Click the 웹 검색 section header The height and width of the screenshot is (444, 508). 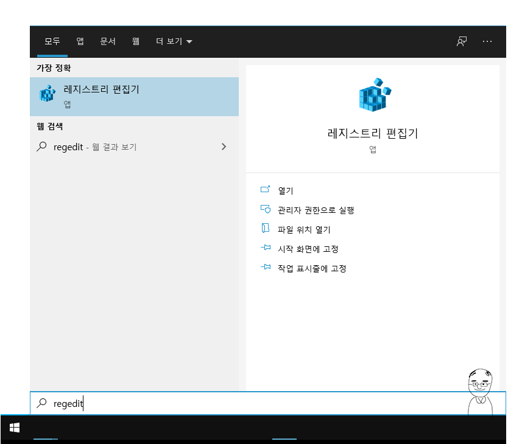pos(49,127)
